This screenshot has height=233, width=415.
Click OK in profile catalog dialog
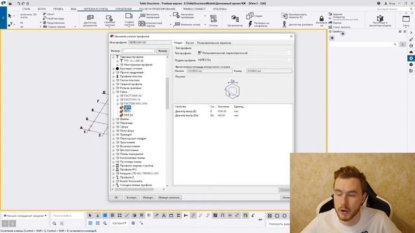[116, 197]
